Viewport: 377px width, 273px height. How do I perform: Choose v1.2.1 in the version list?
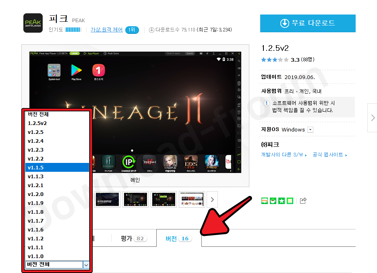click(57, 185)
